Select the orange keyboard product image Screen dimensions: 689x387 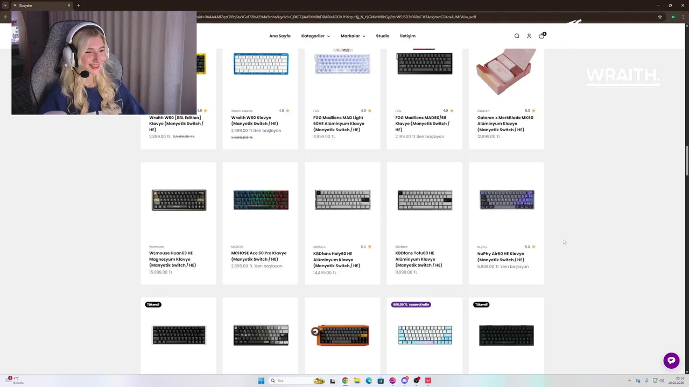click(x=341, y=335)
